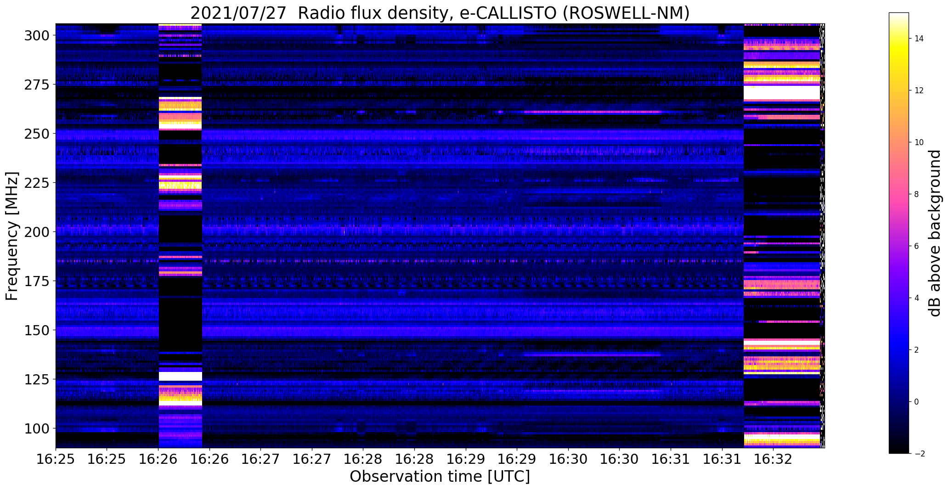Click the 10 tick label on the colorbar
The height and width of the screenshot is (490, 949).
(919, 142)
